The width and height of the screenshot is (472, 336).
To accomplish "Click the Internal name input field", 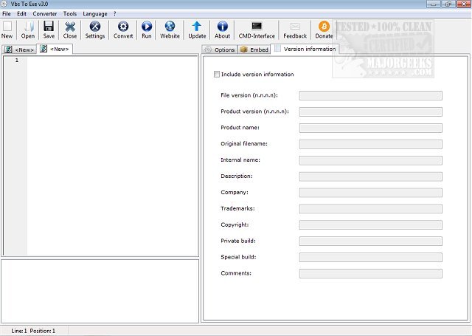I will (x=370, y=160).
